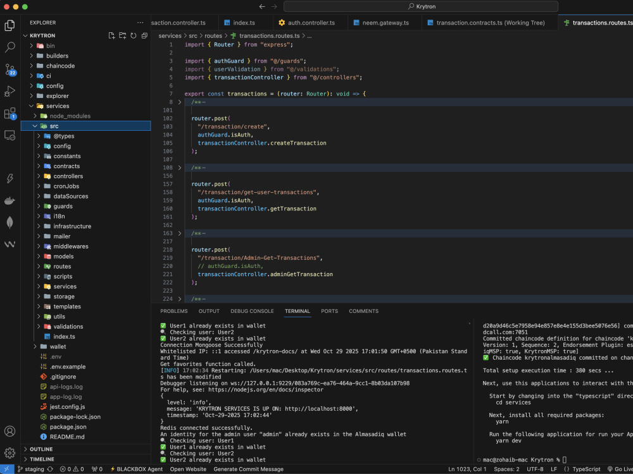Switch to the index.ts editor tab
Image resolution: width=633 pixels, height=474 pixels.
tap(245, 23)
